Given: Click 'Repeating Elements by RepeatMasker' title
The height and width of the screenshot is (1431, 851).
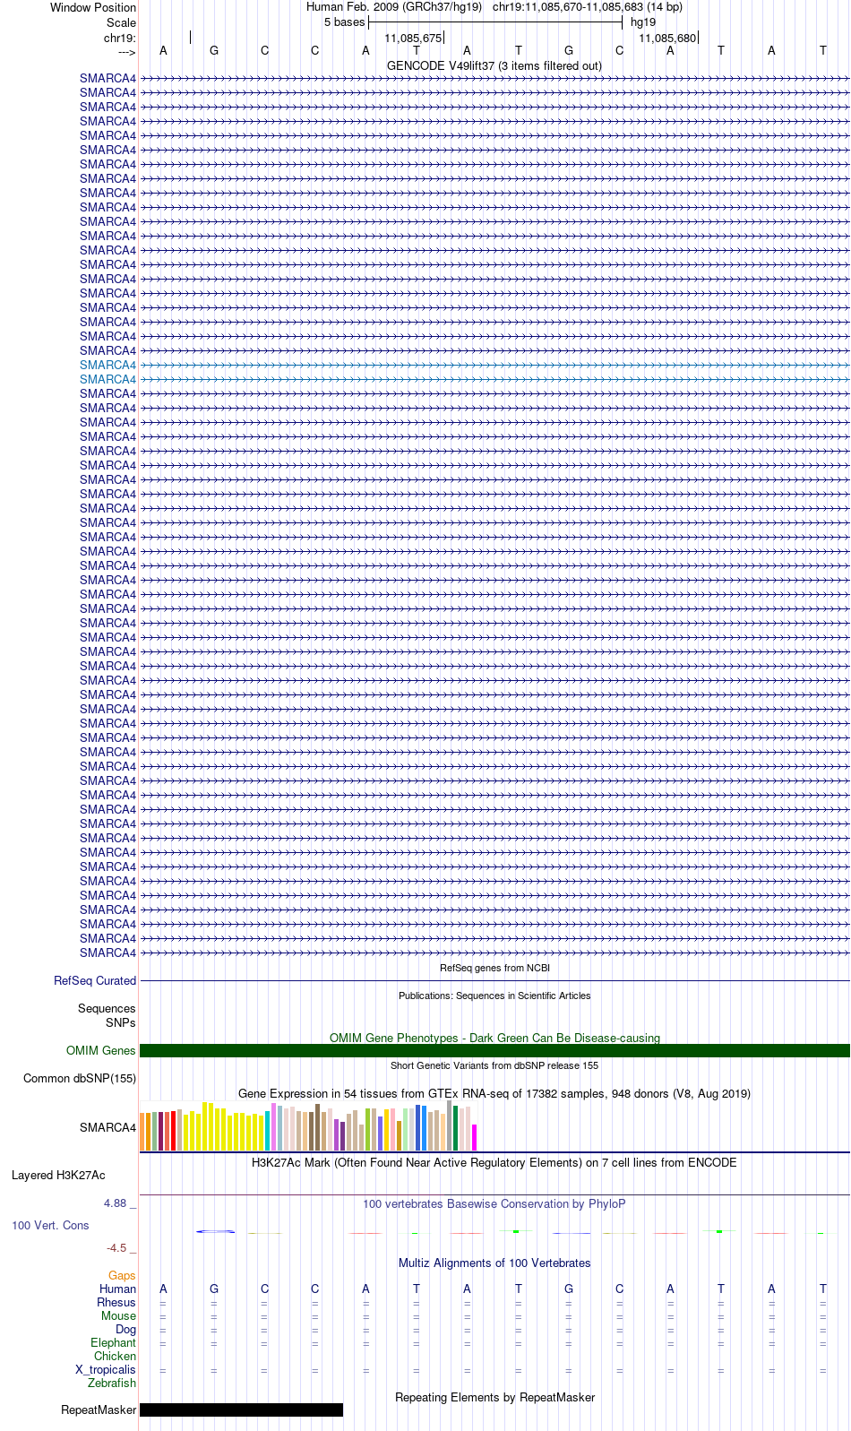Looking at the screenshot, I should coord(494,1397).
